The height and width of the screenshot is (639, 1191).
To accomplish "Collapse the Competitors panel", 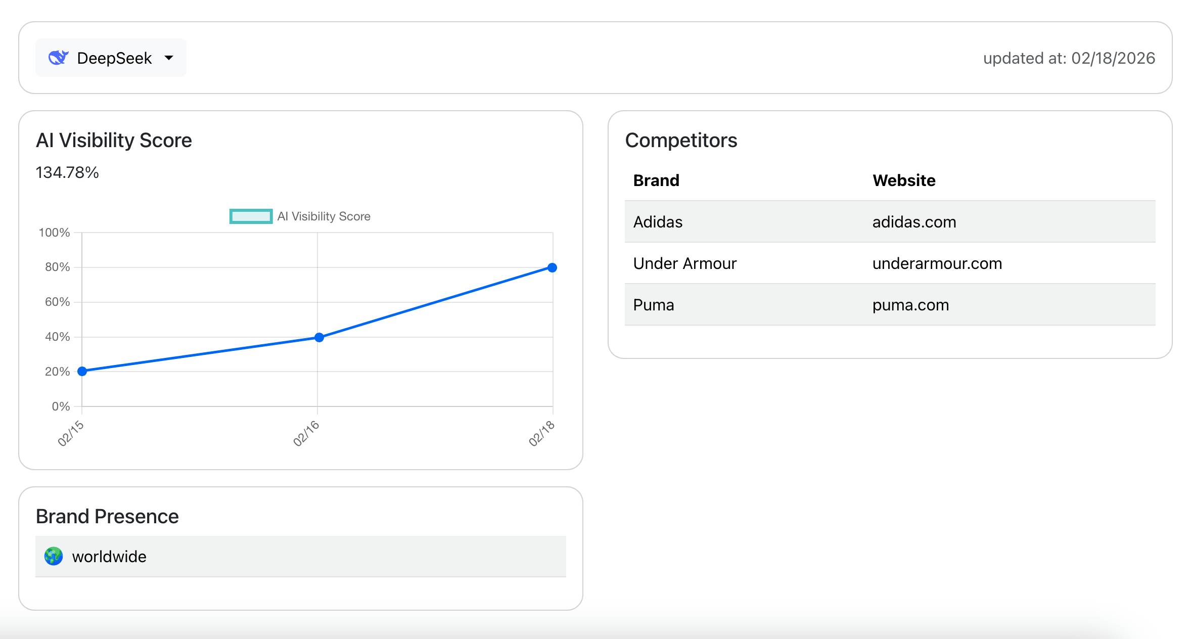I will click(x=681, y=141).
